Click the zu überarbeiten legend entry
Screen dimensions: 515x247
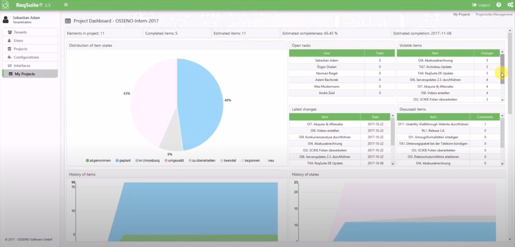tap(202, 160)
